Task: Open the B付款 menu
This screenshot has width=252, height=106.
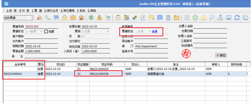Action: [24, 11]
